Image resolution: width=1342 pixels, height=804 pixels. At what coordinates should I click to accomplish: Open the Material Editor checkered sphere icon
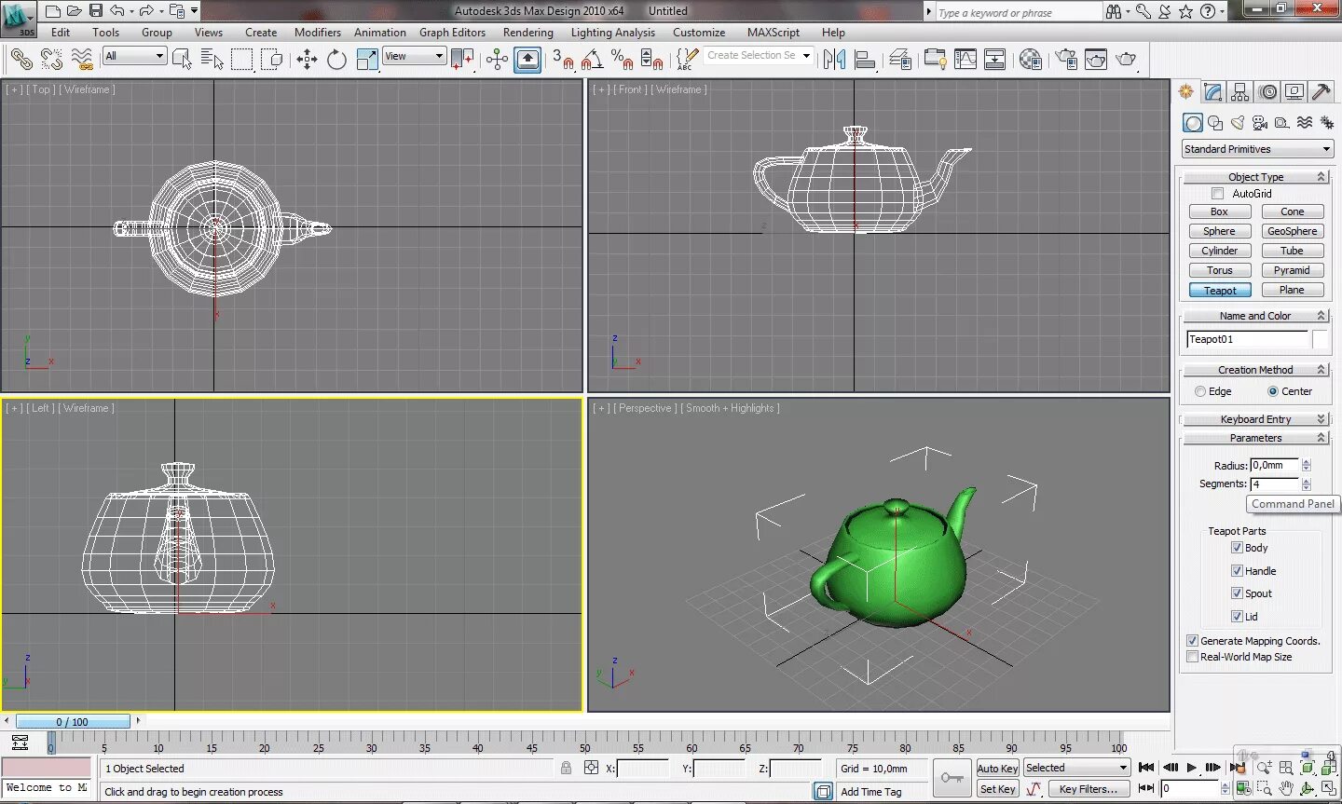coord(1031,60)
